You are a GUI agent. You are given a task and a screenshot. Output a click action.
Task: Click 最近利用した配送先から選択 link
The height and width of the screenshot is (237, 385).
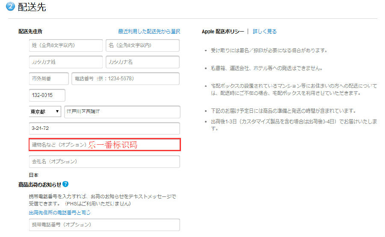click(149, 32)
